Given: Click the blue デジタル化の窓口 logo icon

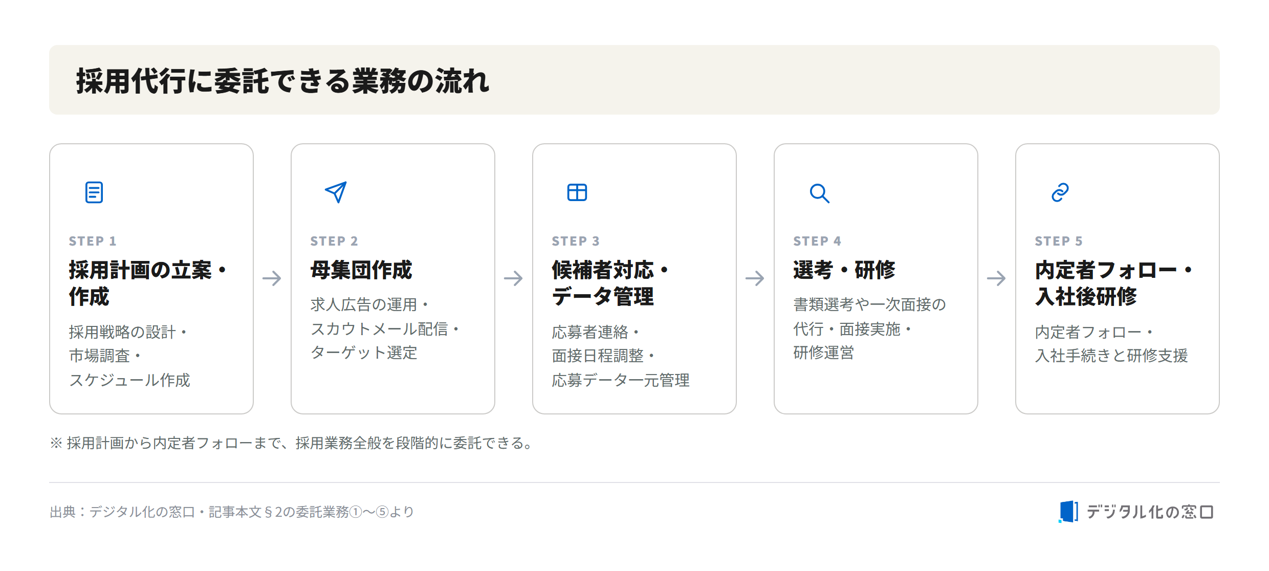Looking at the screenshot, I should (x=1068, y=512).
